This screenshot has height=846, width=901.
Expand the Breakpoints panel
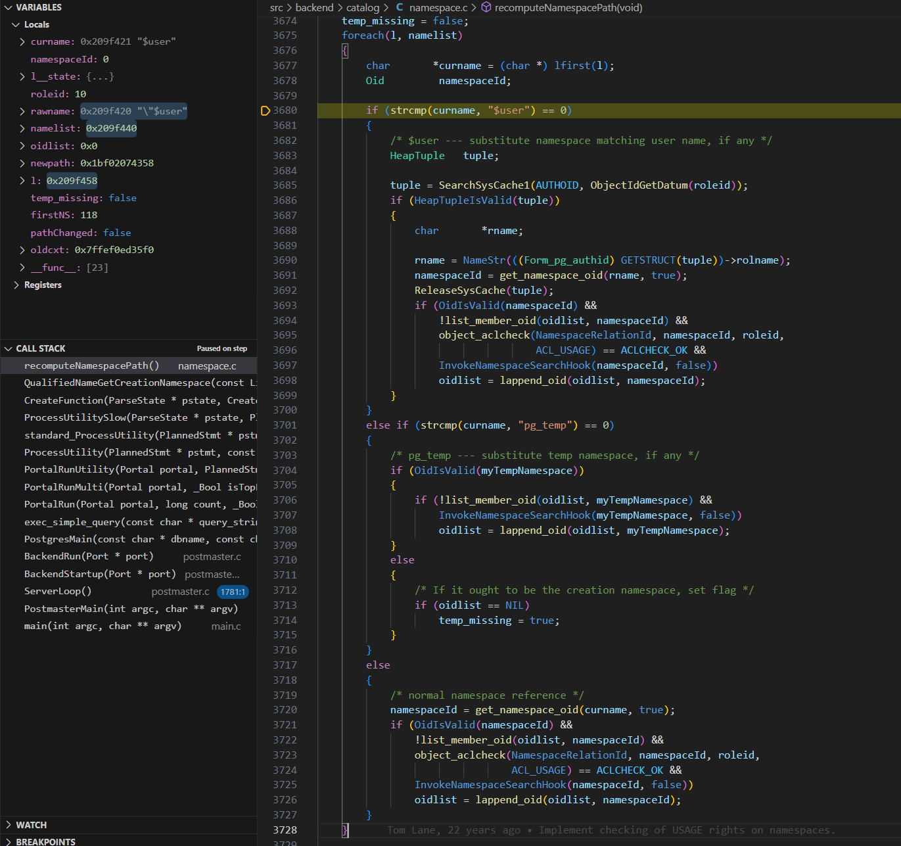tap(9, 841)
